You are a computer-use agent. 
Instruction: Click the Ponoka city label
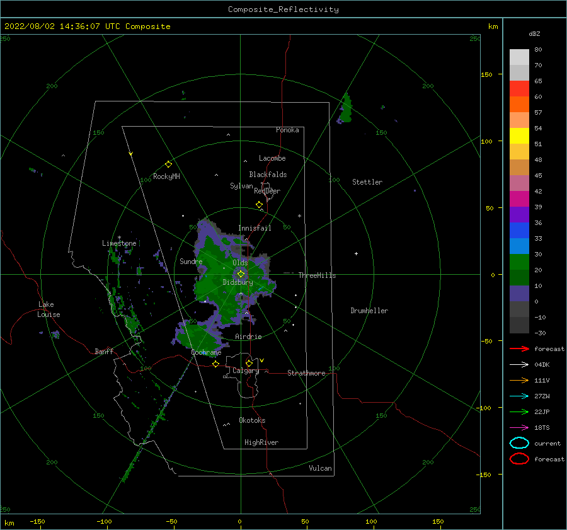click(x=287, y=130)
